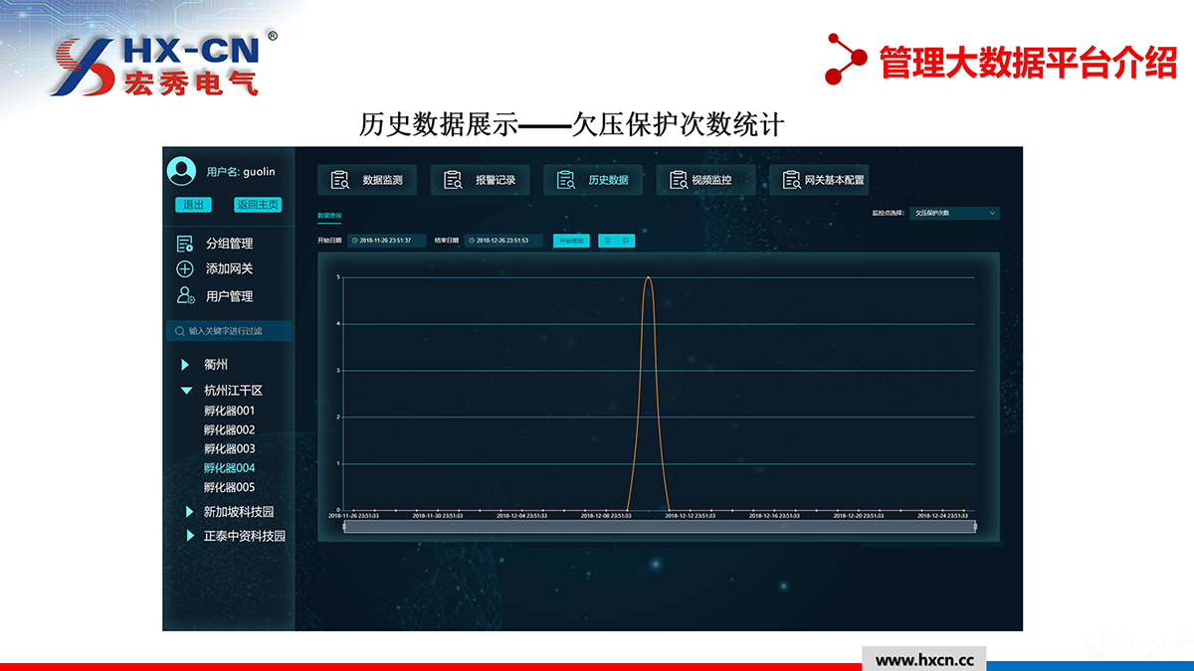
Task: Click the 退出 logout button
Action: coord(193,205)
